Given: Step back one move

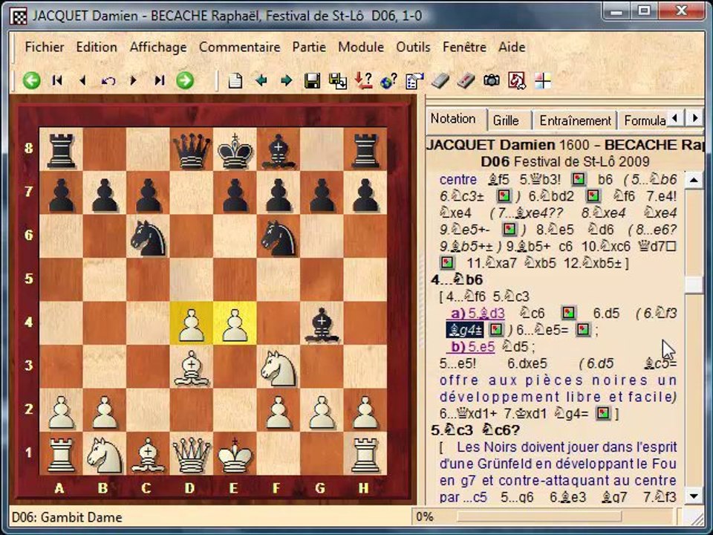Looking at the screenshot, I should [82, 81].
